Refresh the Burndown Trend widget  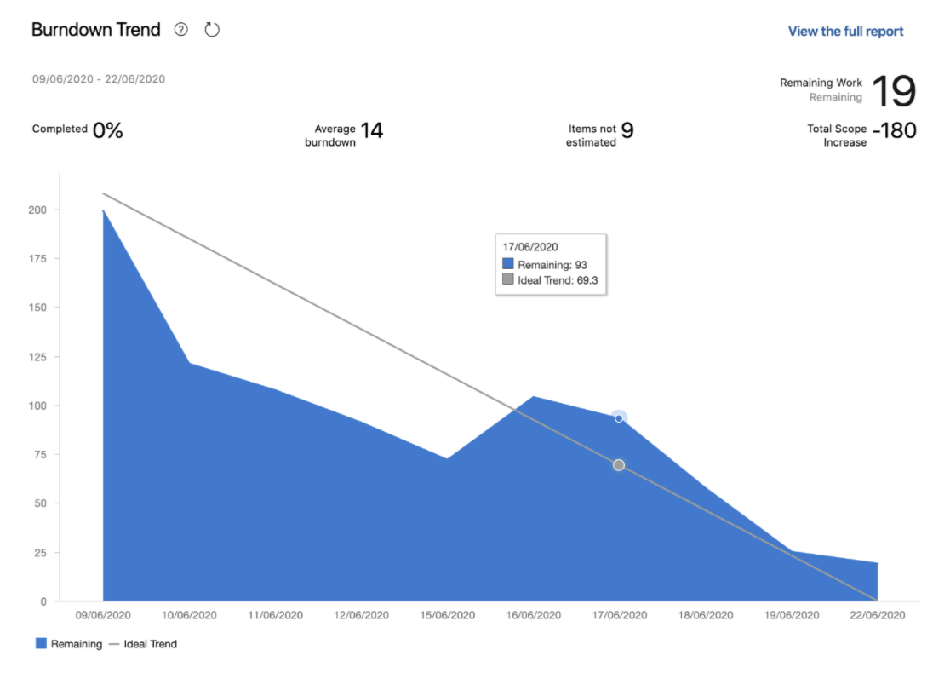click(x=211, y=29)
